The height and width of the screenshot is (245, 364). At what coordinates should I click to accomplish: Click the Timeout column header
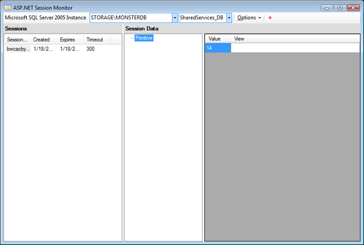coord(97,39)
